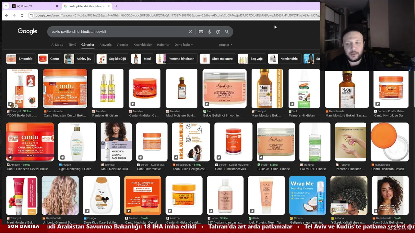415x233 pixels.
Task: Close the bukle şekillendirici search tab
Action: pyautogui.click(x=108, y=6)
